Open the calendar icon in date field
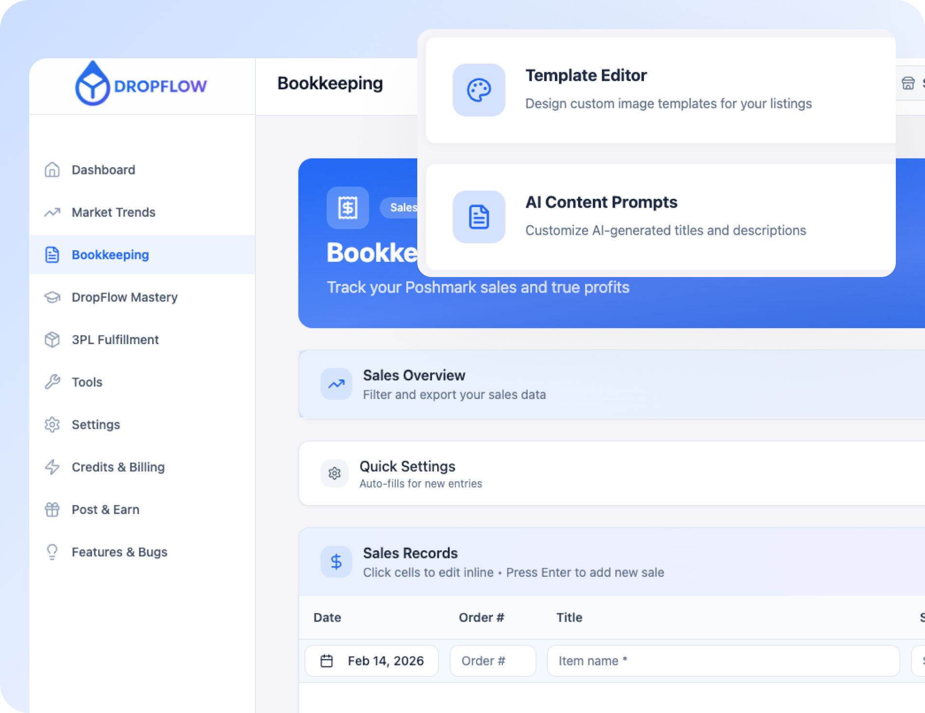The height and width of the screenshot is (713, 925). click(327, 661)
